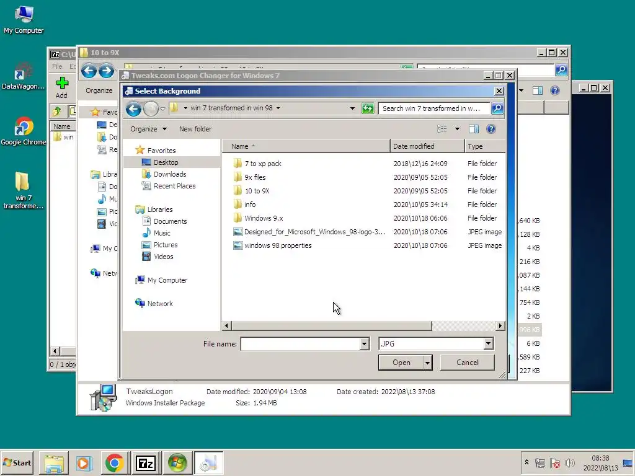Open win 7 transformed desktop folder
The image size is (635, 476).
[x=23, y=190]
